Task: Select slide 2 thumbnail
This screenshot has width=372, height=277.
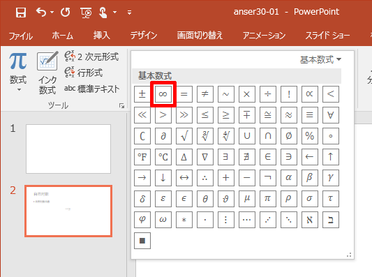Action: point(68,211)
